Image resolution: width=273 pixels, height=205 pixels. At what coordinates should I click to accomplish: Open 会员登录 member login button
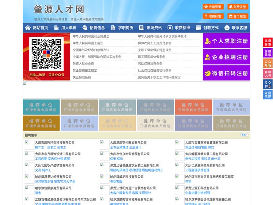[x=213, y=7]
